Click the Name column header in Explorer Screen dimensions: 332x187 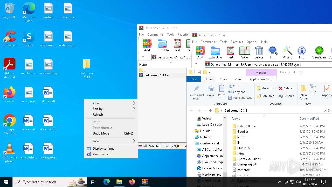pos(236,119)
